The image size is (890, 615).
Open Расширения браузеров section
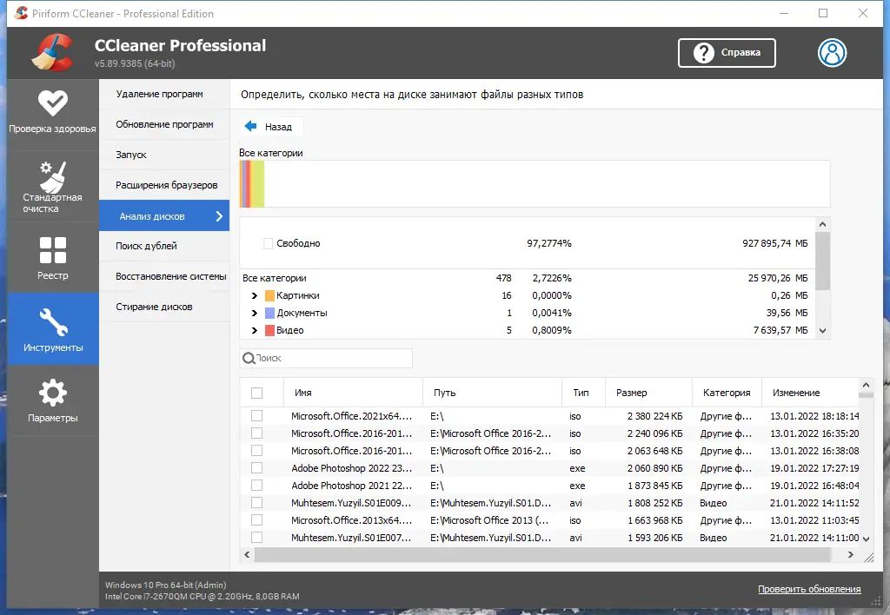click(164, 185)
